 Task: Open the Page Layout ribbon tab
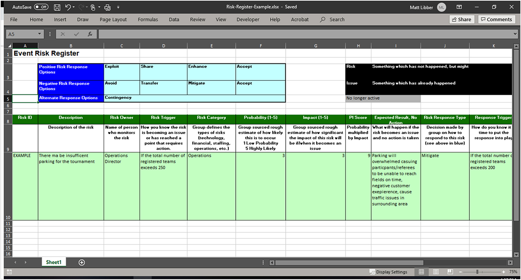click(x=113, y=20)
